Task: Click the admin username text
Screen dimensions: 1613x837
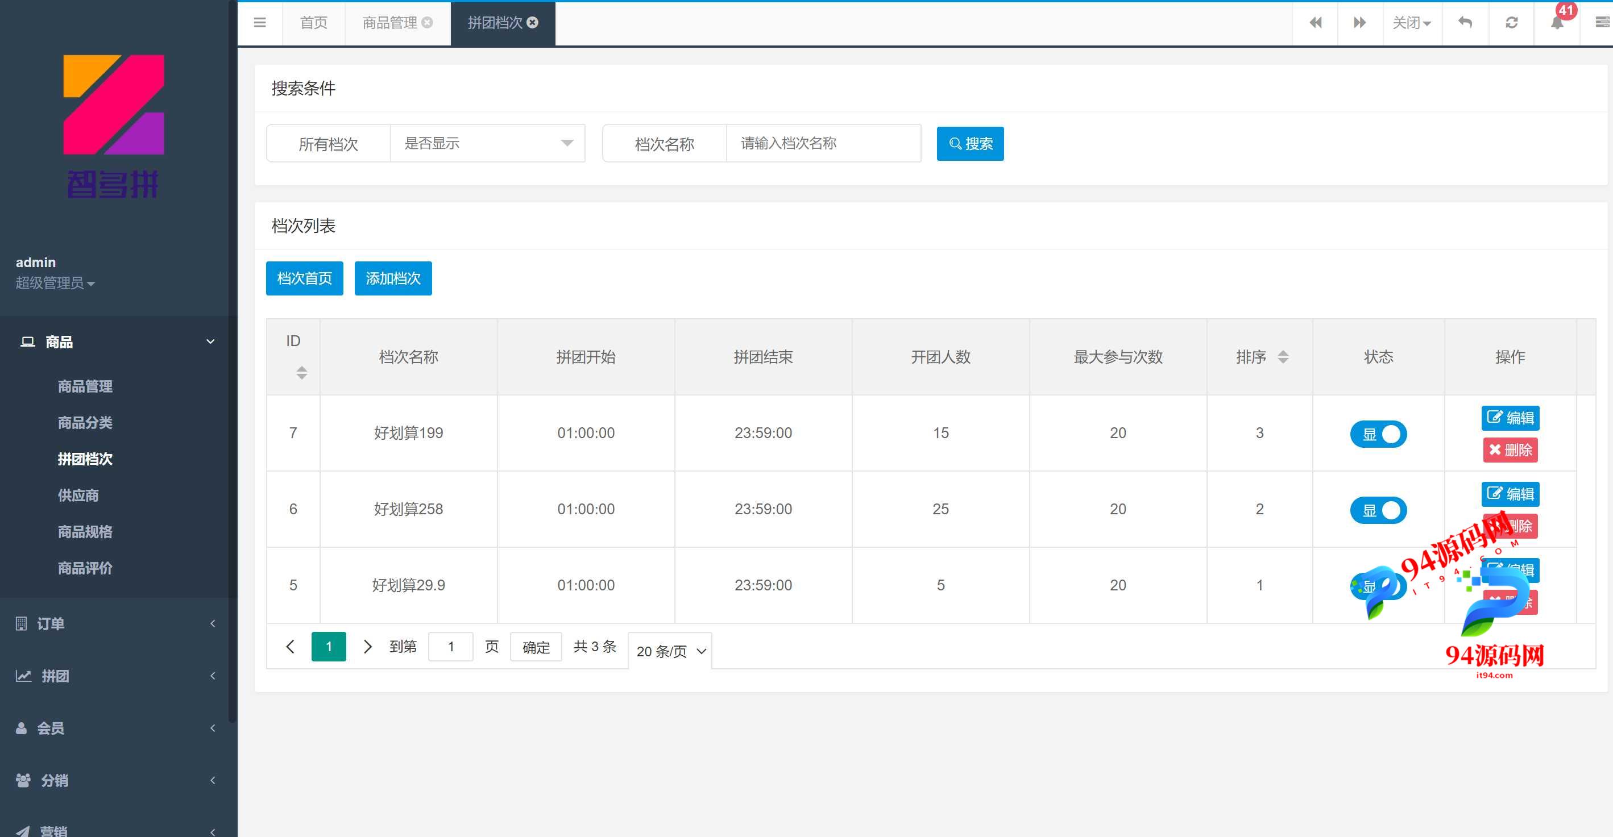Action: tap(36, 263)
